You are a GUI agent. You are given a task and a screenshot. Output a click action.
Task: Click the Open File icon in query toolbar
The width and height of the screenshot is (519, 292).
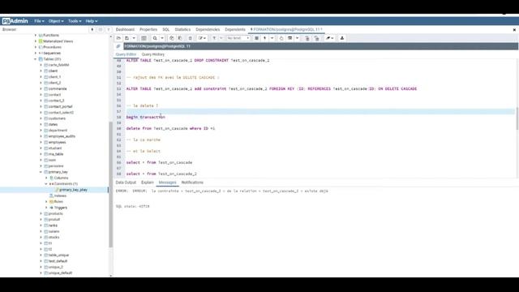tap(118, 38)
